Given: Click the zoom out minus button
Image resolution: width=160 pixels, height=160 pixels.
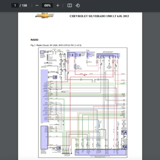Looking at the screenshot, I should point(37,5).
